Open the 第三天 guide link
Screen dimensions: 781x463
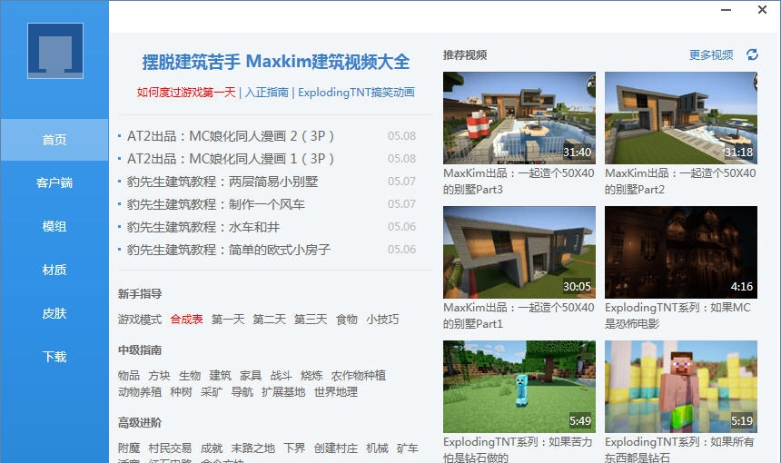[x=311, y=320]
